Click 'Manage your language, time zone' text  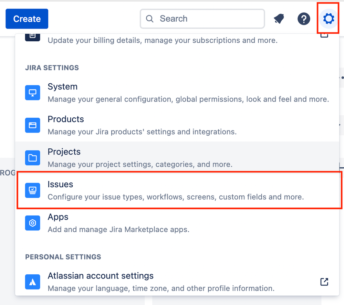point(161,288)
